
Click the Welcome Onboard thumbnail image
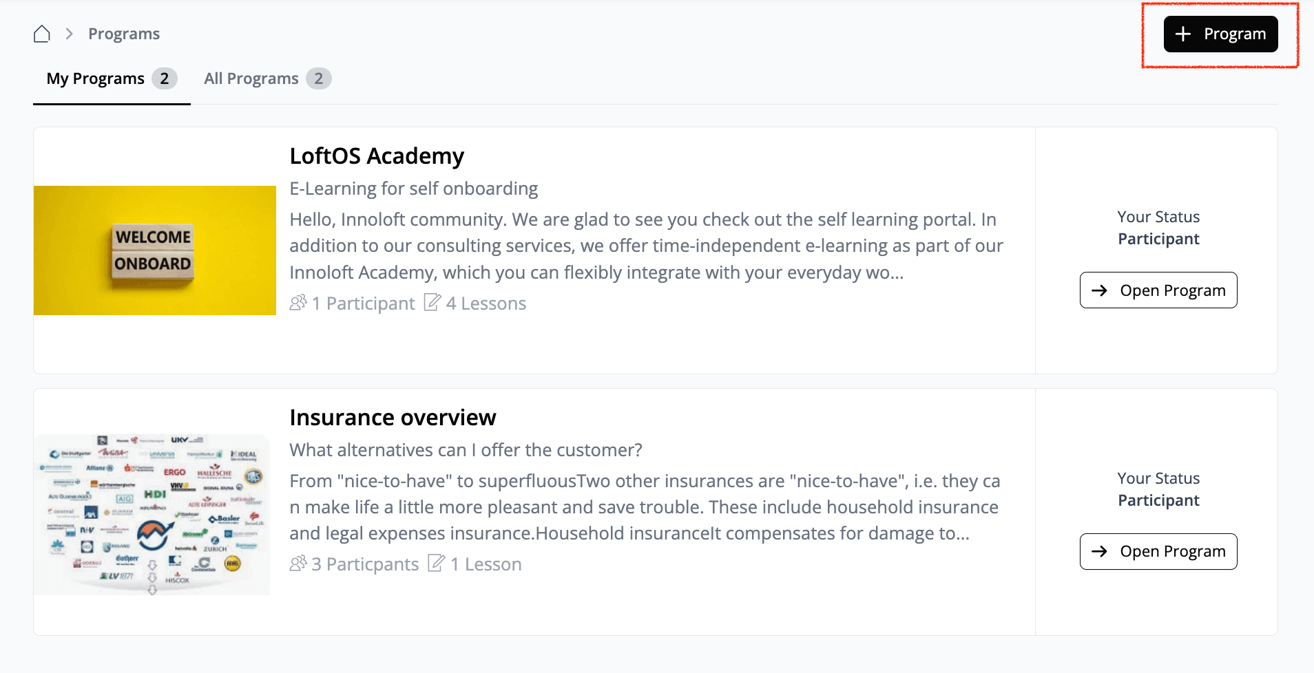tap(155, 250)
